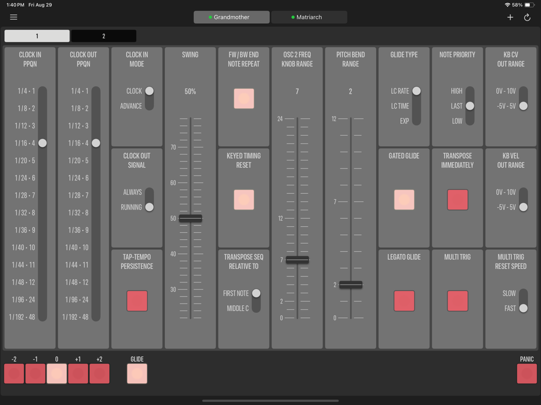Click the 30 mark on Swing slider
The width and height of the screenshot is (541, 405).
[x=173, y=289]
